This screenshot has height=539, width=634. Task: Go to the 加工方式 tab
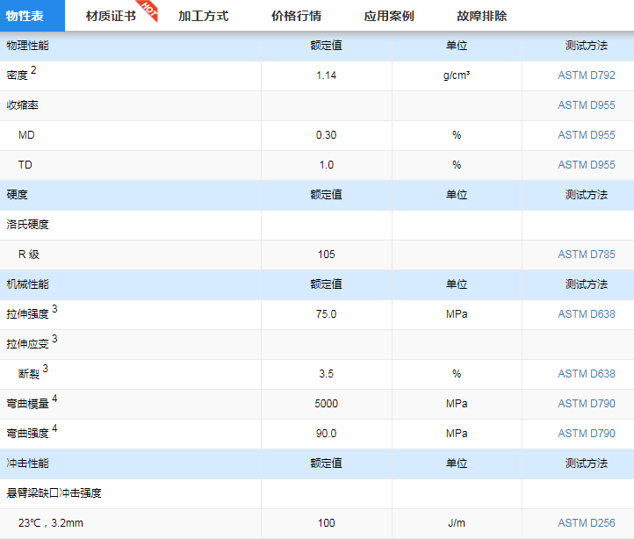[x=203, y=16]
